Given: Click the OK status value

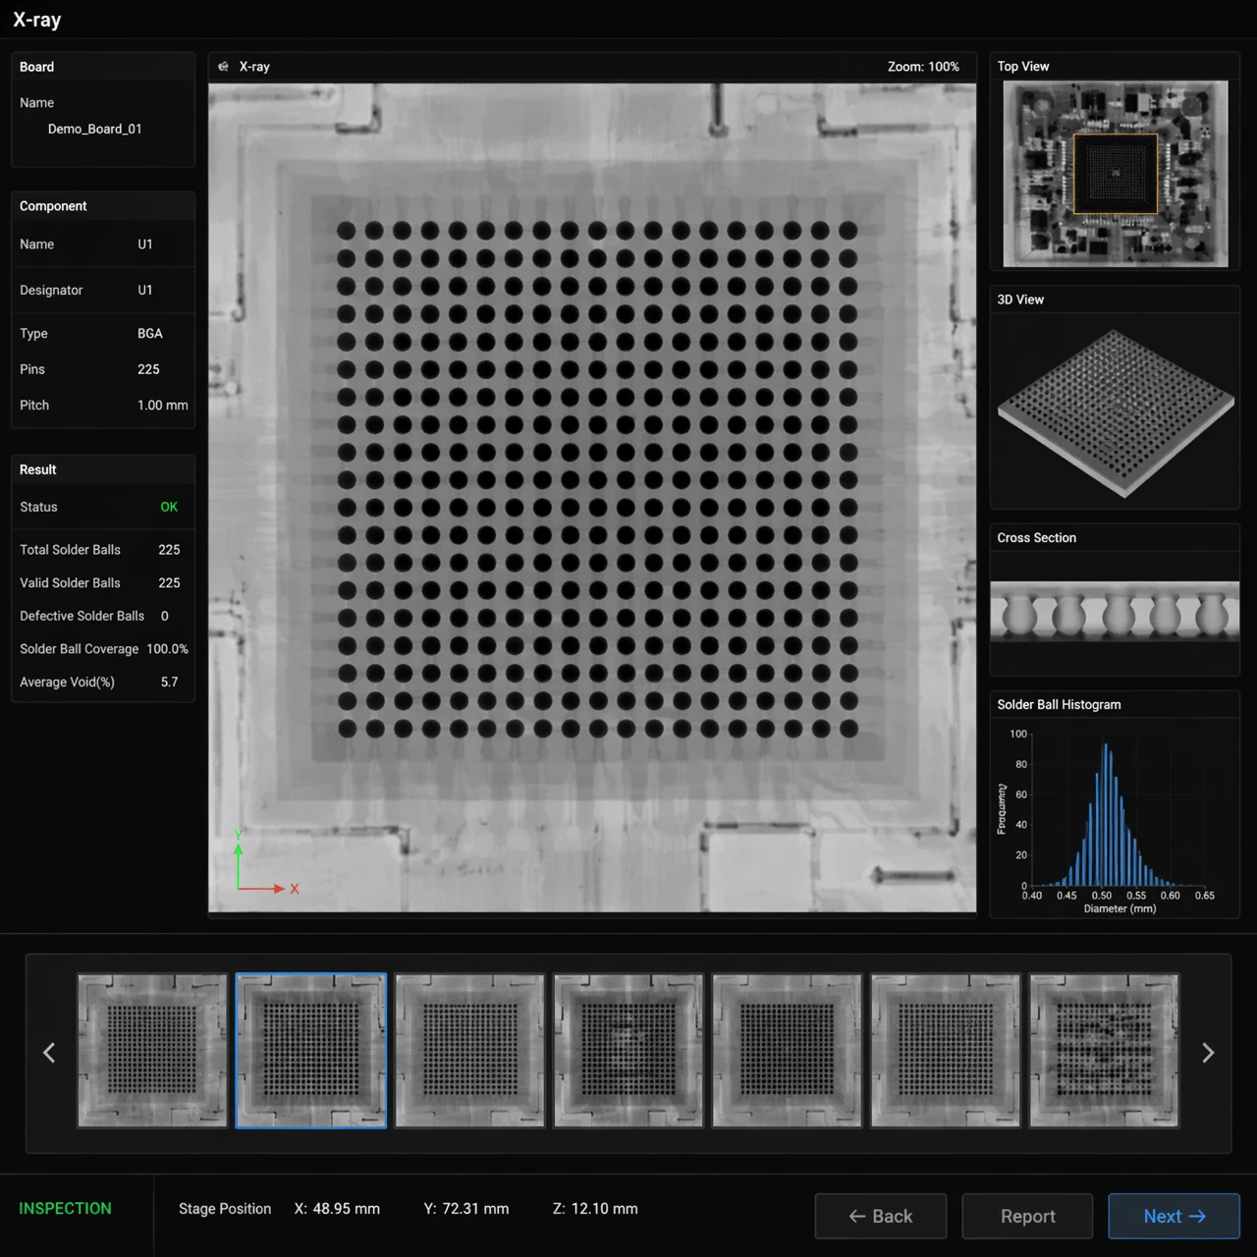Looking at the screenshot, I should point(169,507).
